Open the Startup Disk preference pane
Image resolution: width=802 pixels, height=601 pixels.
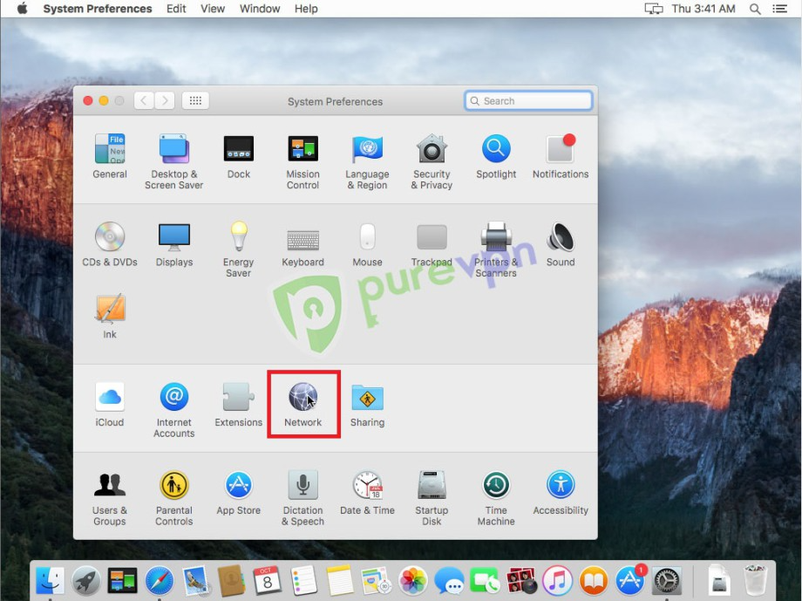(x=432, y=497)
